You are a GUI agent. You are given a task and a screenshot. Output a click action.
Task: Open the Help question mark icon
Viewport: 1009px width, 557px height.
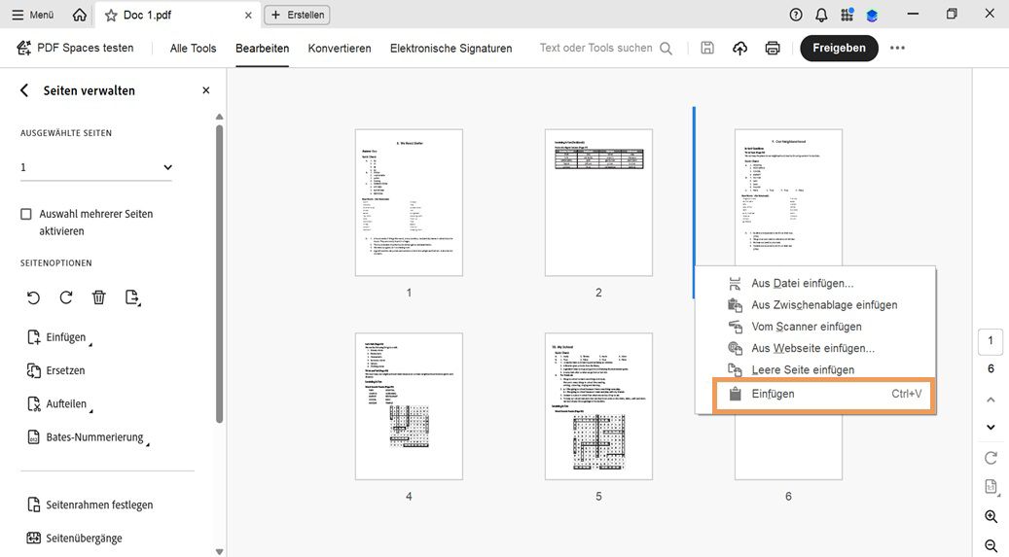pyautogui.click(x=796, y=15)
